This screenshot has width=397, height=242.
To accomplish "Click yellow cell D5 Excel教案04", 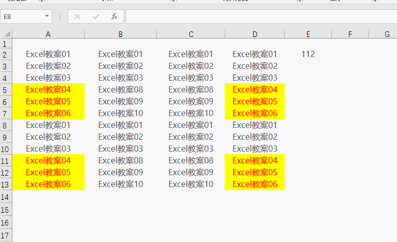I will [255, 89].
